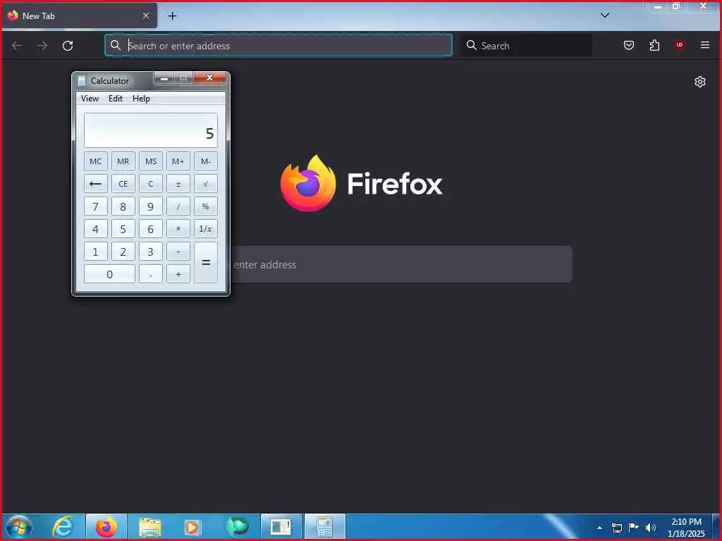Open uBlock Origin toolbar icon
Screen dimensions: 722x541
[x=679, y=45]
